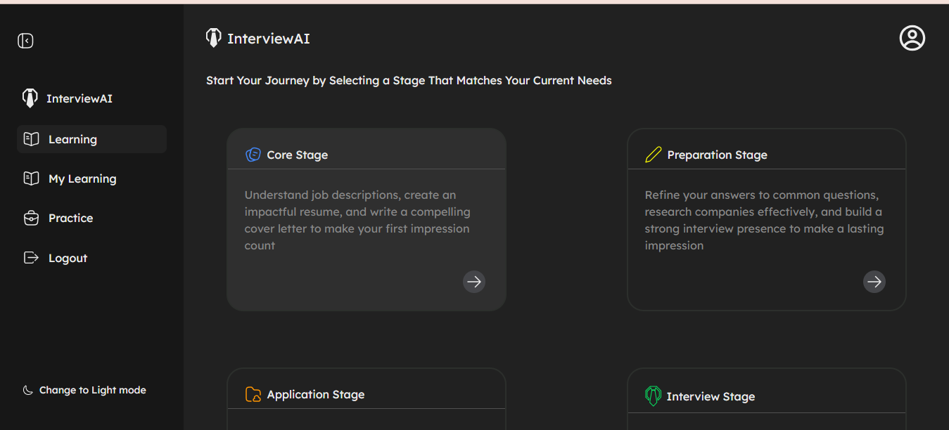Screen dimensions: 949x430
Task: Click the moon icon for light mode
Action: 28,390
